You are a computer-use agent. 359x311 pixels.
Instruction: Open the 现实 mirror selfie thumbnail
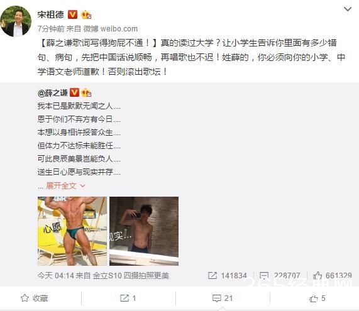coord(144,231)
